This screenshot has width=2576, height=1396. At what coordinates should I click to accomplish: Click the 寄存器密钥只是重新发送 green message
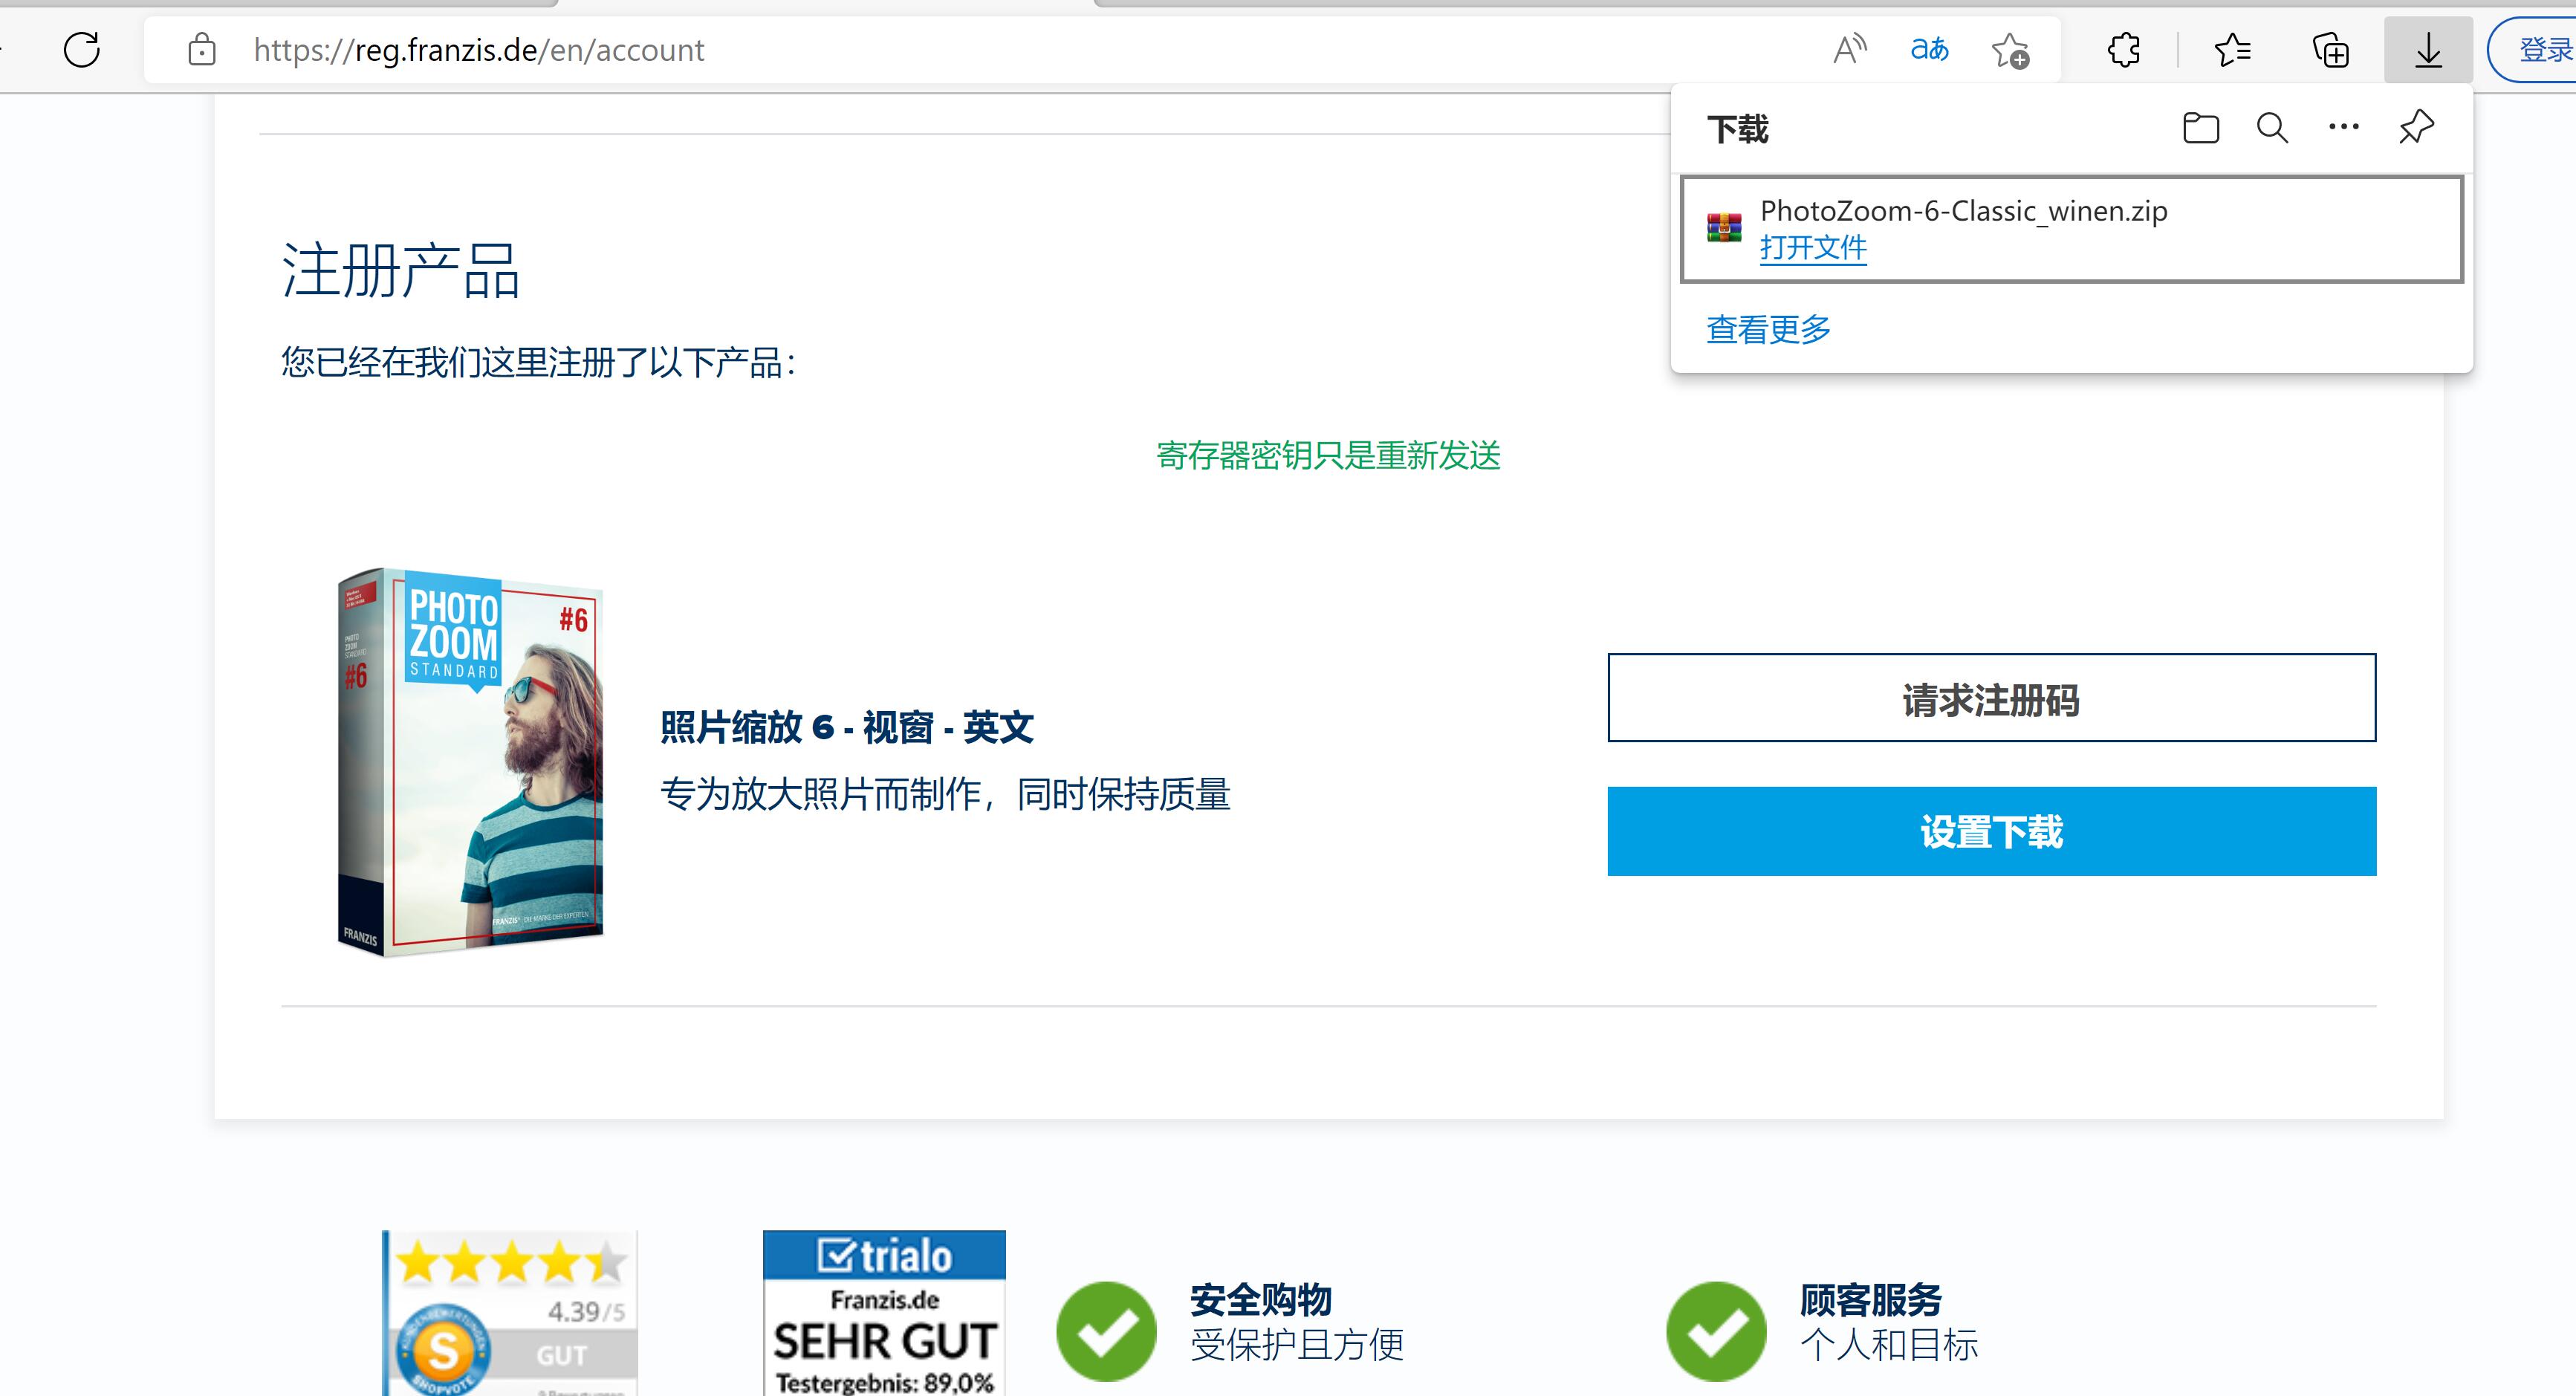(1328, 455)
